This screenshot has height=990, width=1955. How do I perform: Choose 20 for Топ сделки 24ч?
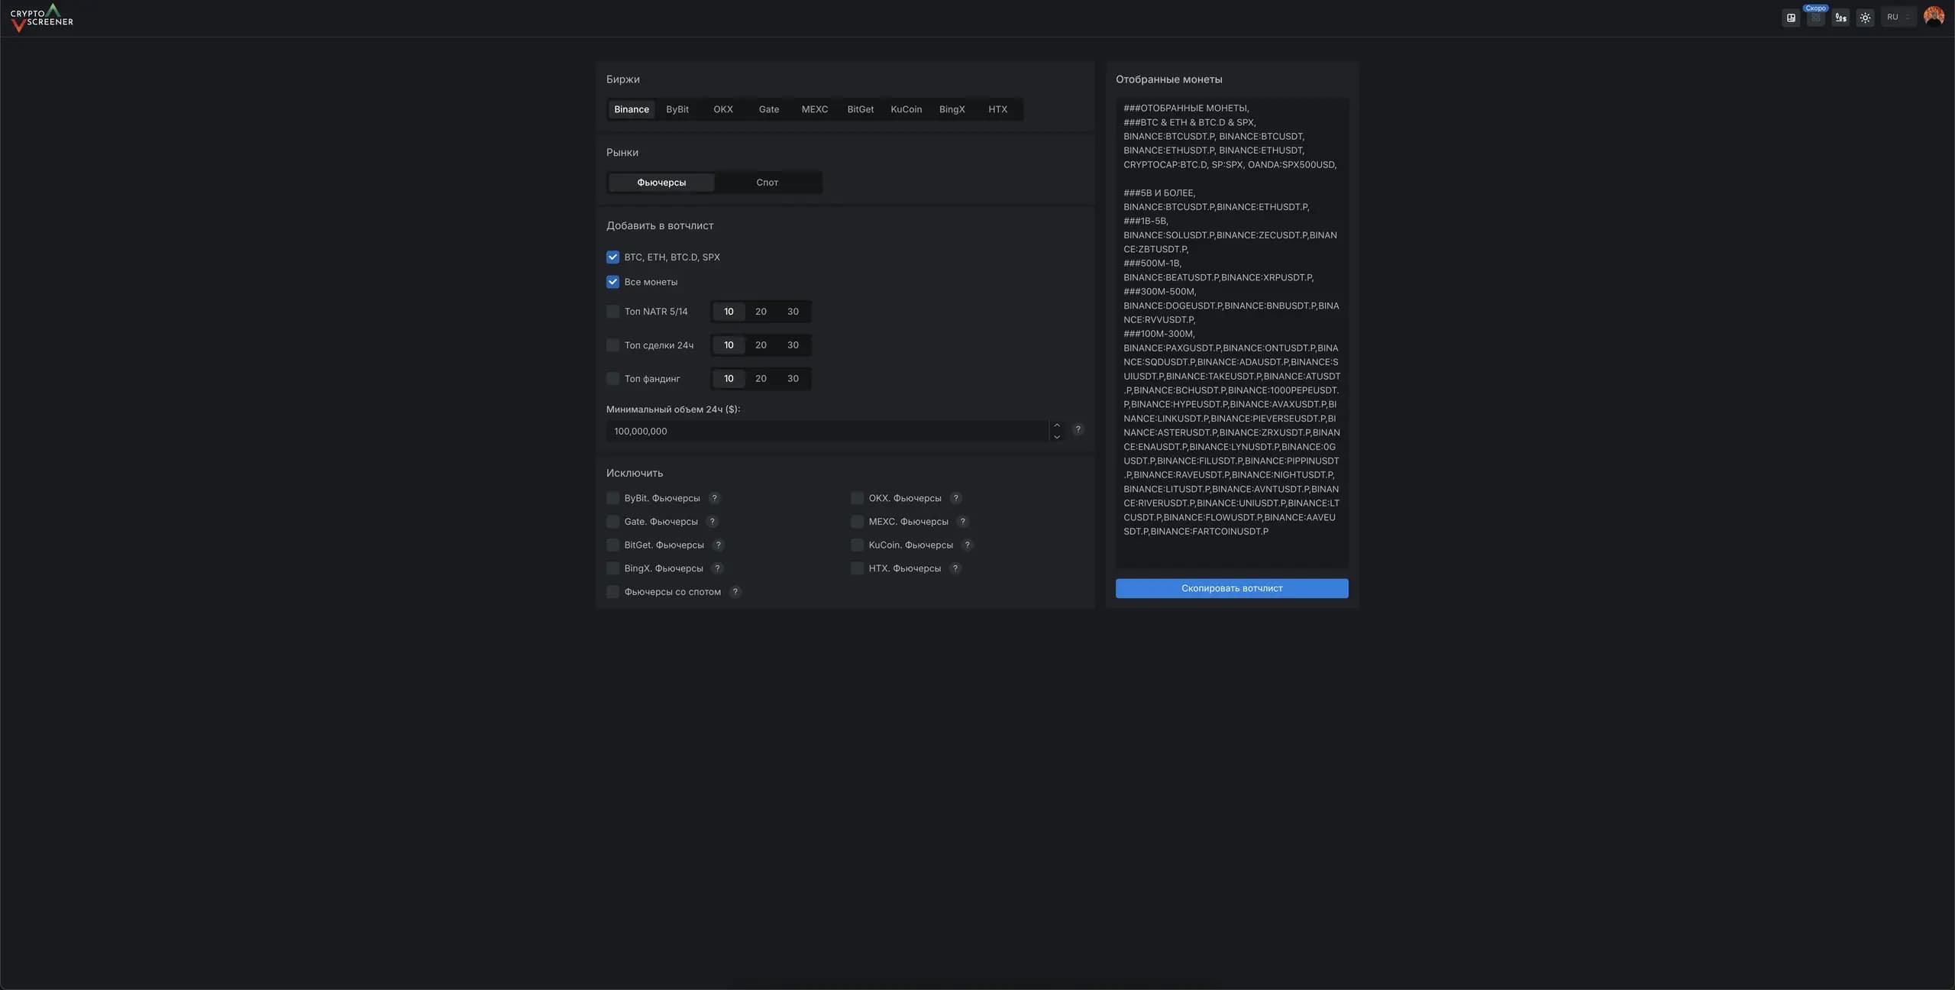pos(761,345)
